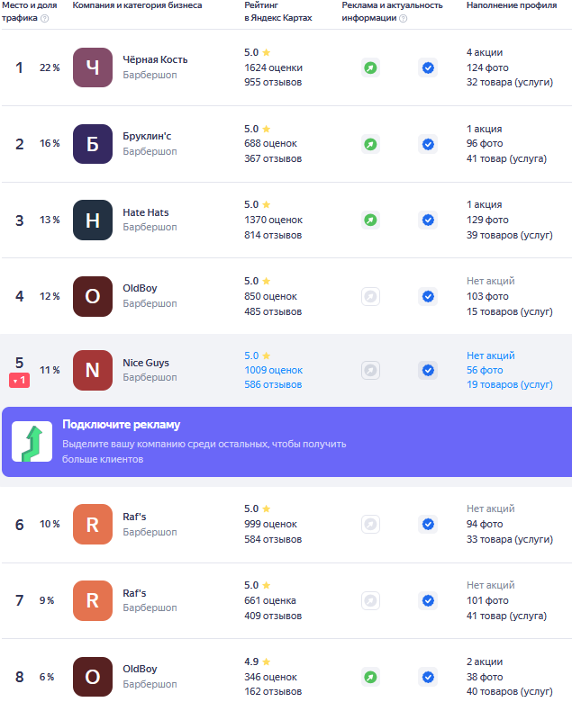Click the '56 фото' link for Nice Guys

pos(485,370)
